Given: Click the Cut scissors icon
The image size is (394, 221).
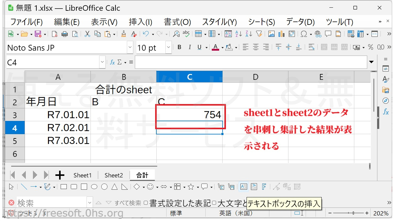Looking at the screenshot, I should (87, 34).
